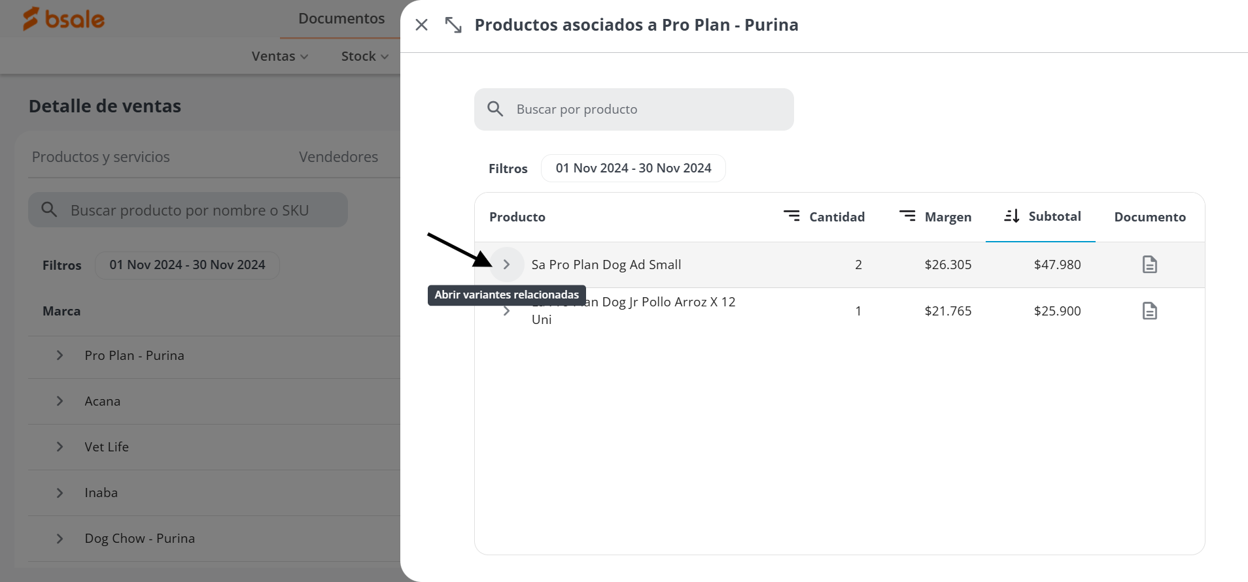
Task: Expand the Acana brand row
Action: [60, 401]
